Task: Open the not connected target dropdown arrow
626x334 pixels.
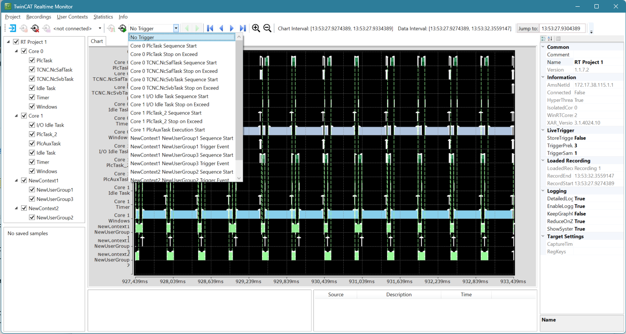Action: 100,29
